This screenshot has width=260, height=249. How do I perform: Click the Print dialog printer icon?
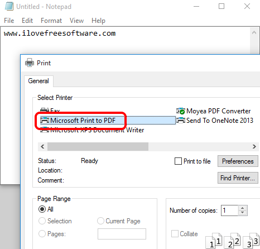point(30,63)
